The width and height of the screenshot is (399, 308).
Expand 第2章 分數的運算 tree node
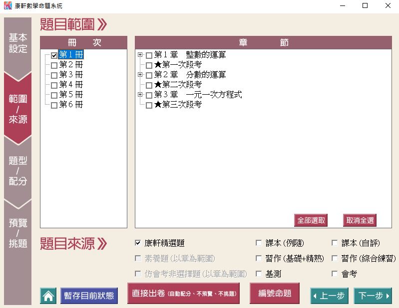[x=140, y=75]
